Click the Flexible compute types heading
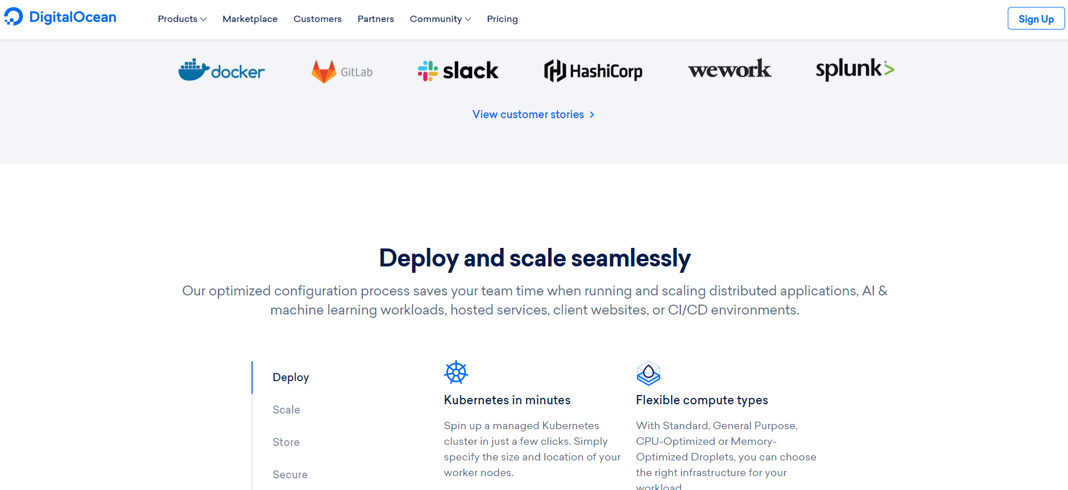The width and height of the screenshot is (1068, 490). pos(702,400)
